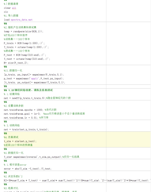Click the 'clc' code line
The image size is (151, 192).
[6, 12]
